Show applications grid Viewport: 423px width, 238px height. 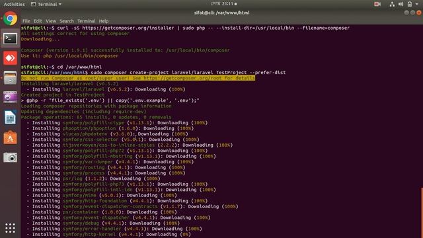pos(11,228)
